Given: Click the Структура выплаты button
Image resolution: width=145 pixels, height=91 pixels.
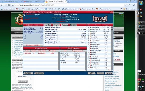Looking at the screenshot, I should [33, 45].
